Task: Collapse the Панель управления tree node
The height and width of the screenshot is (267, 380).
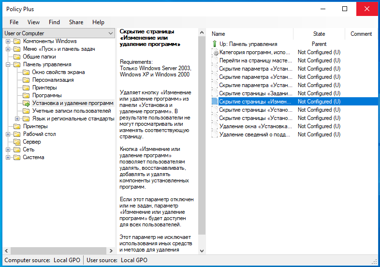Action: coord(8,65)
